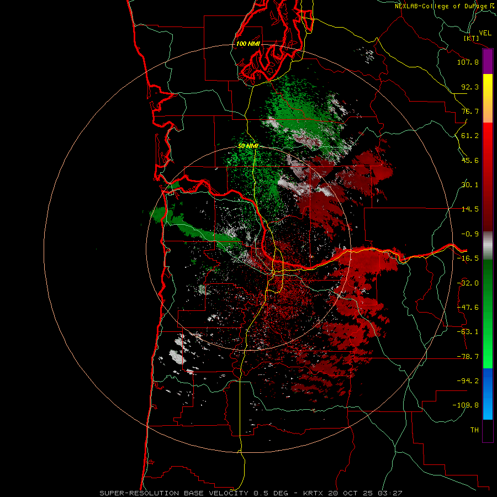The height and width of the screenshot is (497, 497).
Task: Click the yellow-orange segment of color bar
Action: pos(488,98)
